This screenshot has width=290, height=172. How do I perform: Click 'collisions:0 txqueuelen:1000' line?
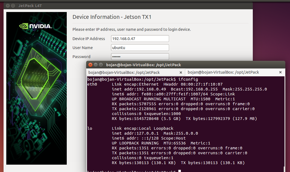coord(146,114)
